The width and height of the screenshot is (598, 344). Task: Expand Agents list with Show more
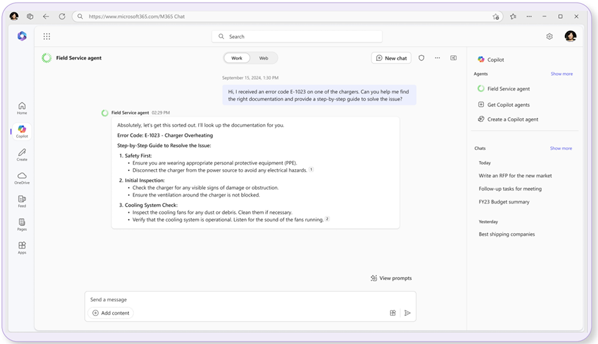click(561, 74)
